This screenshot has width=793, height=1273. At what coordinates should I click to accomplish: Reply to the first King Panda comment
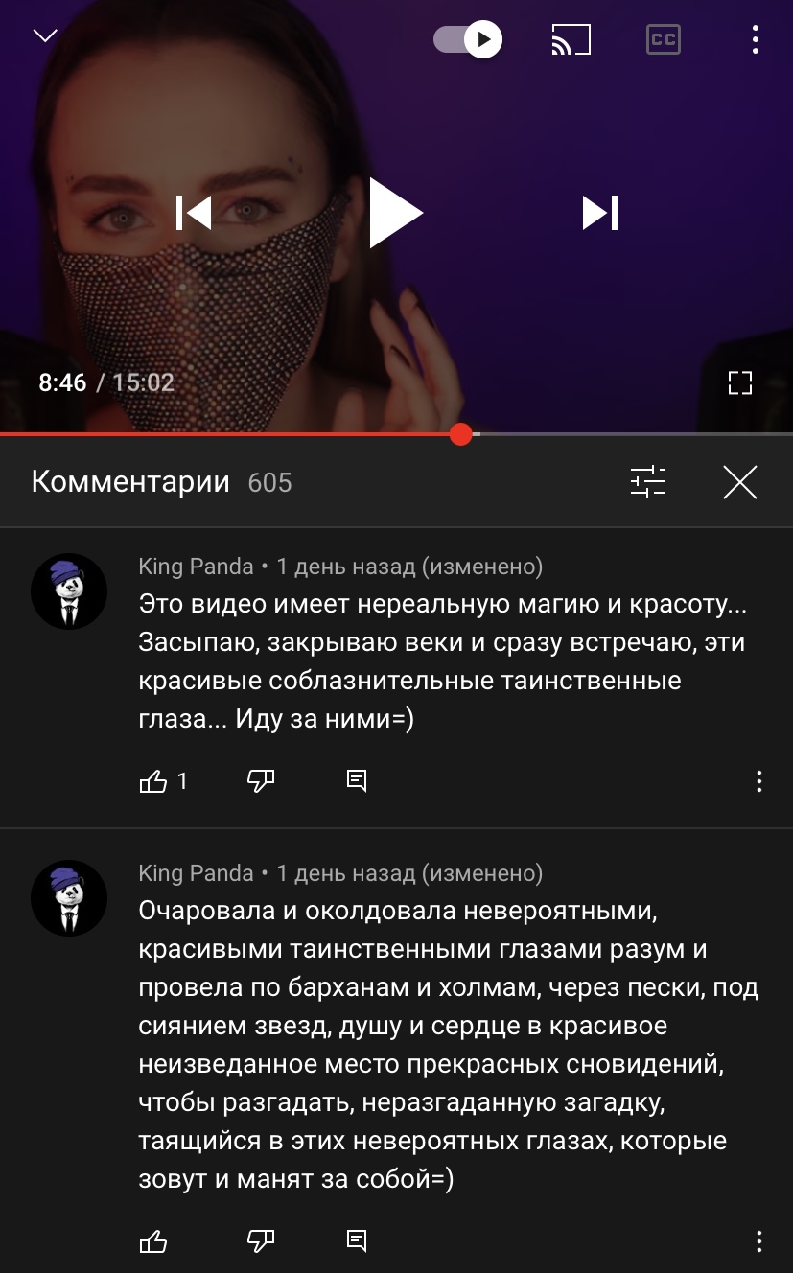click(x=357, y=781)
